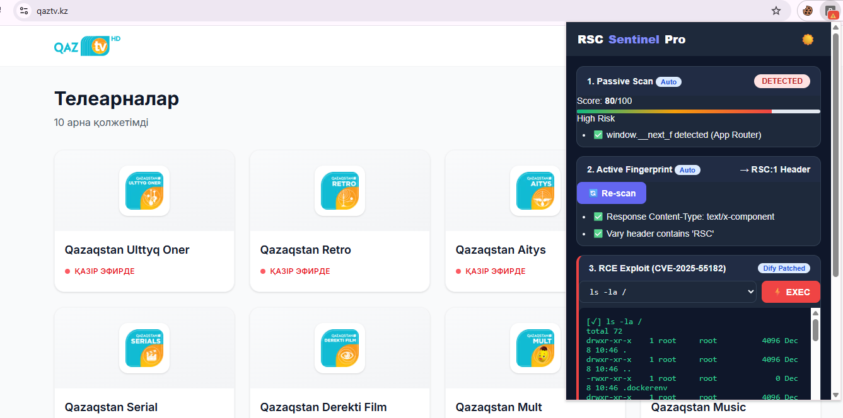Click the 'High Risk' label
The width and height of the screenshot is (843, 418).
pyautogui.click(x=596, y=118)
